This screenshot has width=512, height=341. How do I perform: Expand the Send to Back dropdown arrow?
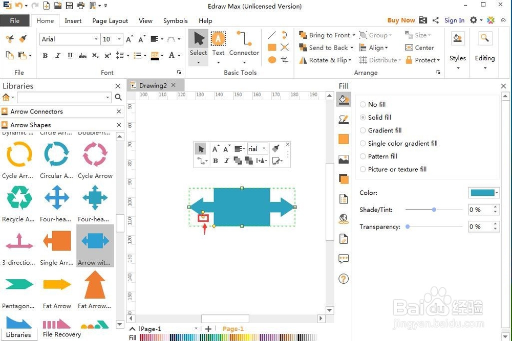[352, 48]
